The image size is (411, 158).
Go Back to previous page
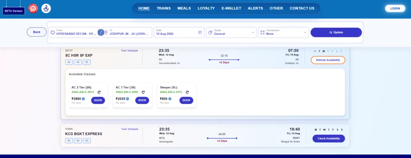click(x=37, y=32)
